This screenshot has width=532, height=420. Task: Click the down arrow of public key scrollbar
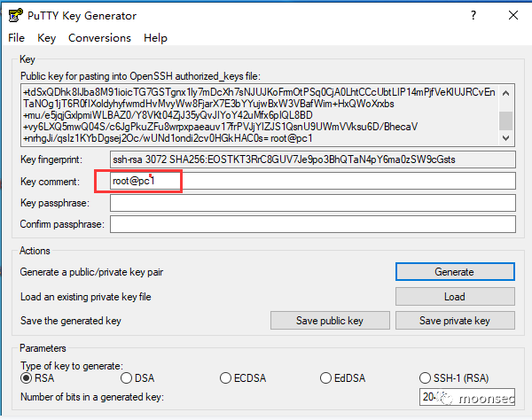(506, 138)
